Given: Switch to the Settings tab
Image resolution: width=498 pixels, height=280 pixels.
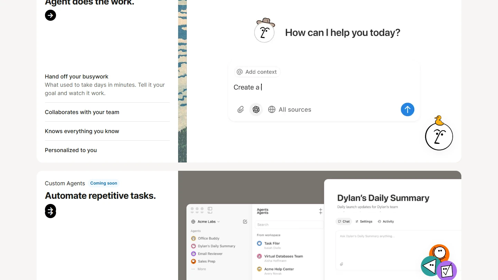Looking at the screenshot, I should coord(364,222).
